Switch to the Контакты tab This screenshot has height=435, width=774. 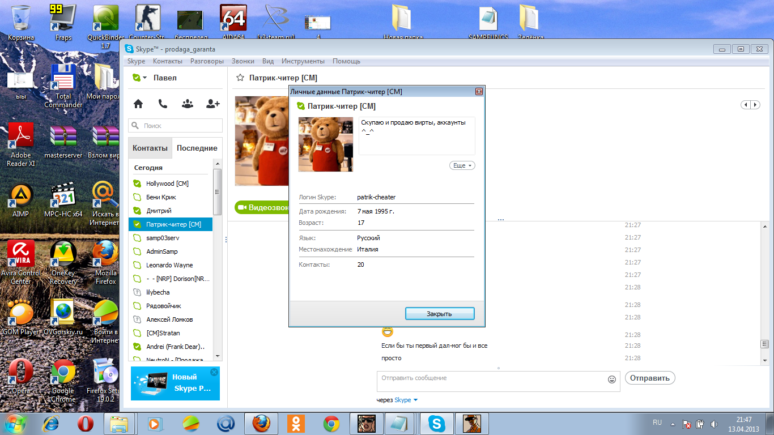(x=150, y=148)
